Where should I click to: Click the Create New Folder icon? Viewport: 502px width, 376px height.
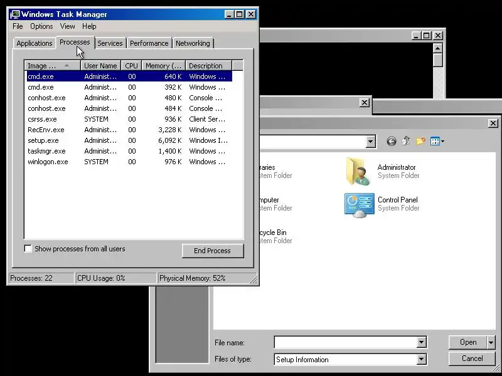(x=420, y=141)
